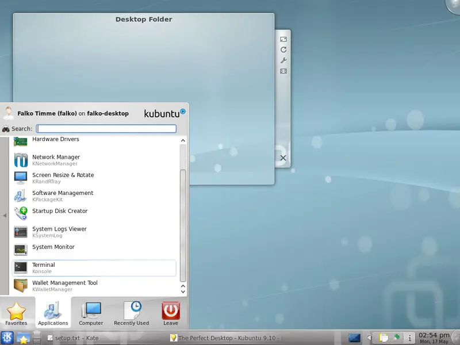Screen dimensions: 460x345
Task: Click the expand icon below the wrench
Action: pyautogui.click(x=283, y=71)
